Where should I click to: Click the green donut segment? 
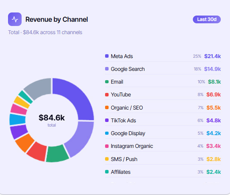pyautogui.click(x=57, y=154)
